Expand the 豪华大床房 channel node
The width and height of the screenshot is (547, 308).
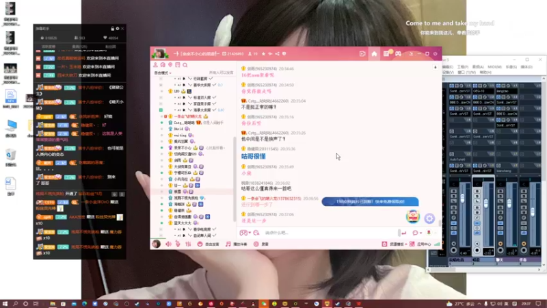(x=161, y=85)
